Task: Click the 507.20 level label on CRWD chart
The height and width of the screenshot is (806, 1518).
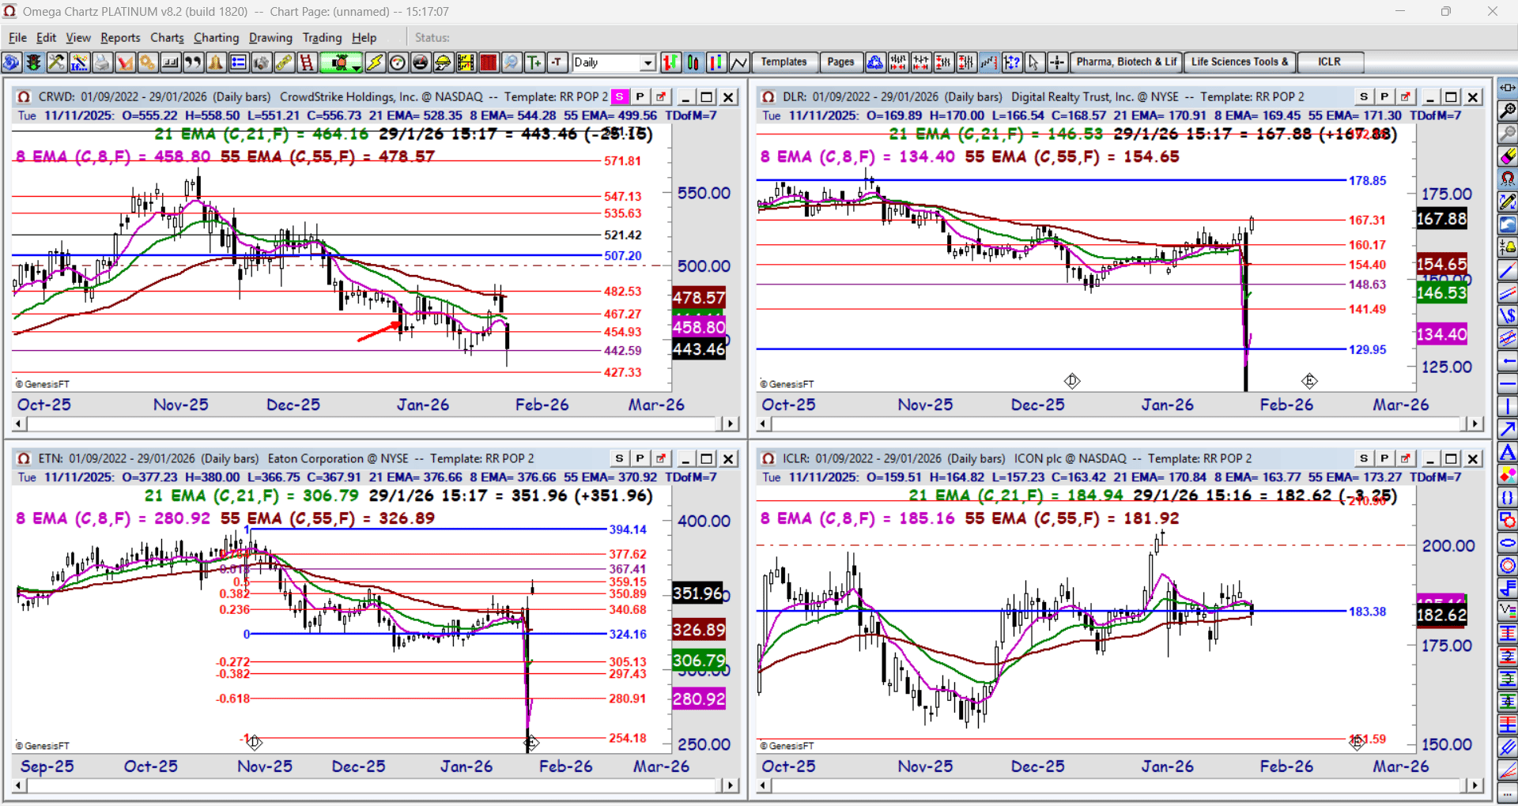Action: coord(623,256)
